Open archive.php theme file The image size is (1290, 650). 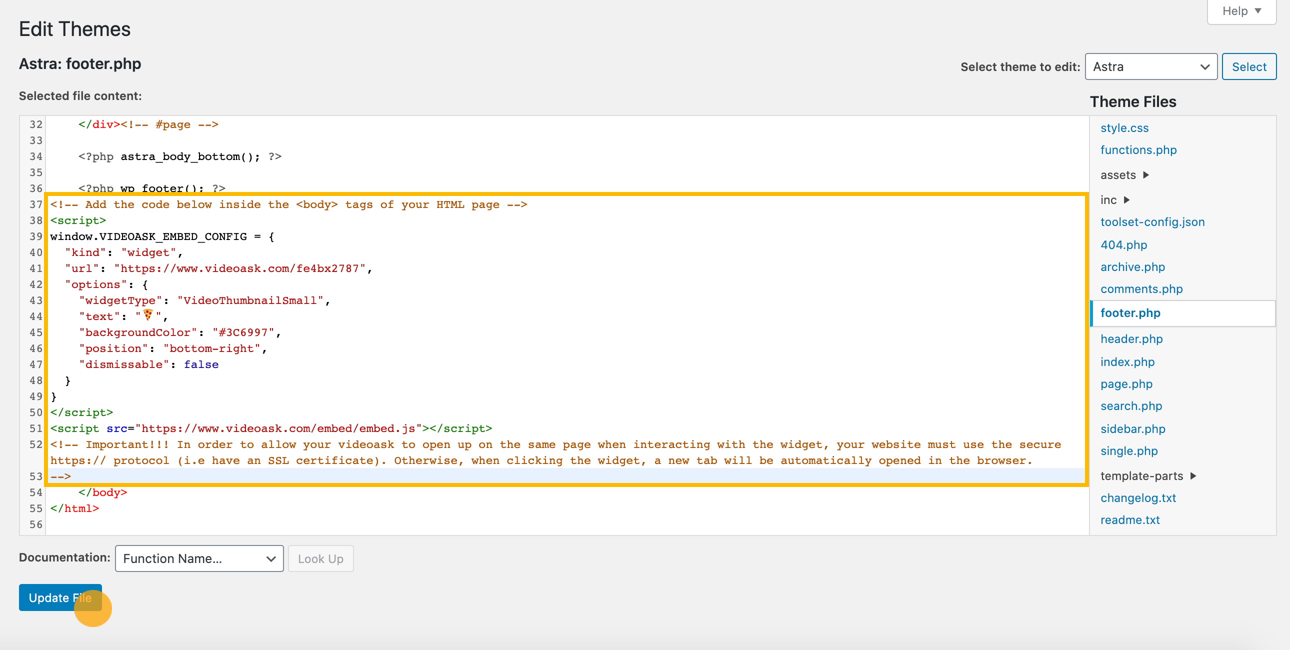1132,267
